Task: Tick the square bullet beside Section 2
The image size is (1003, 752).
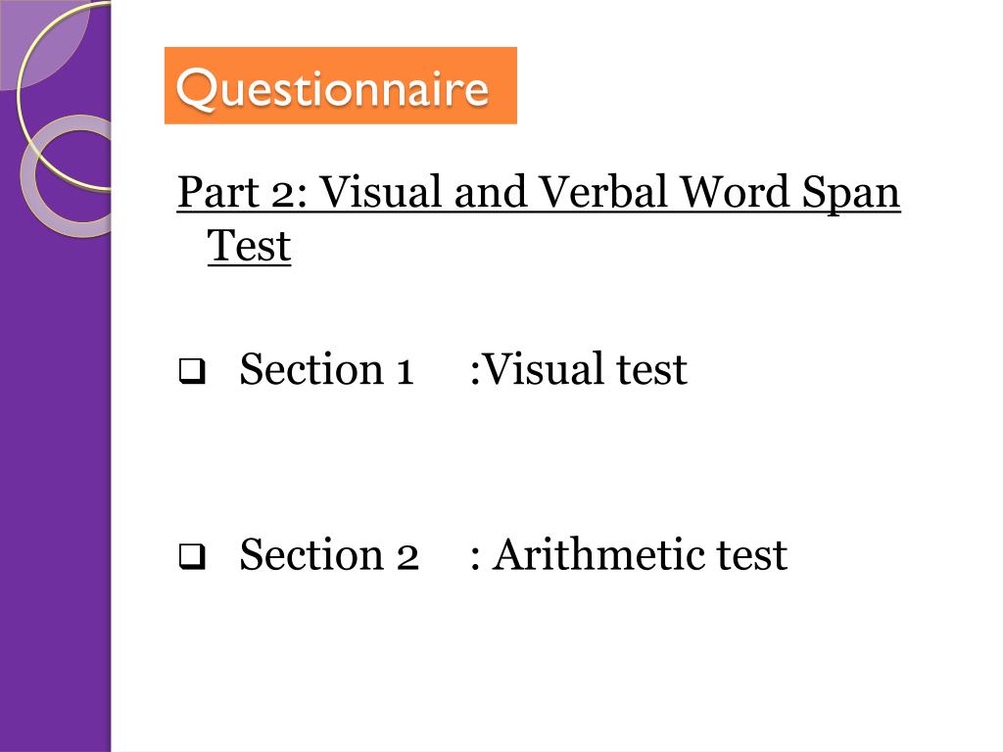Action: click(x=192, y=556)
